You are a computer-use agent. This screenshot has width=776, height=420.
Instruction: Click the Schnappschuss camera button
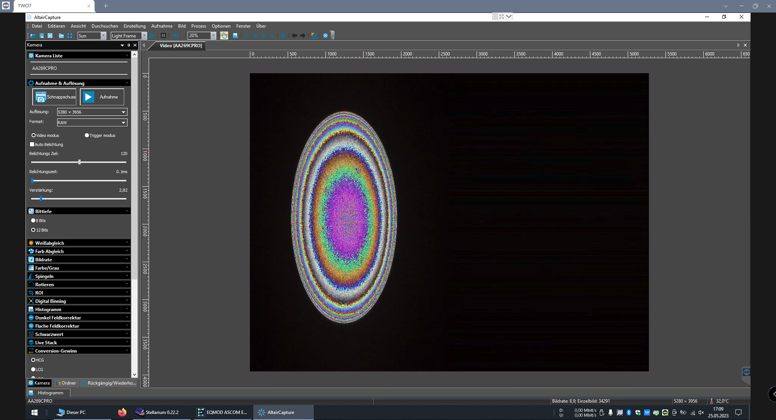point(54,97)
